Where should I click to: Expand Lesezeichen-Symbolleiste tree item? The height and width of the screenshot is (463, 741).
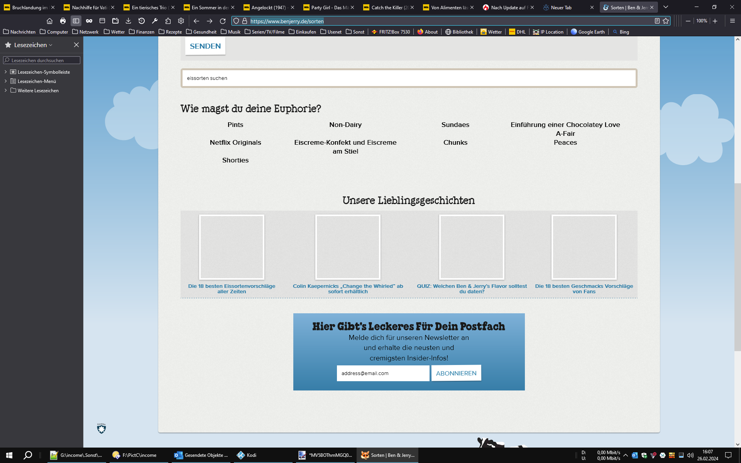5,72
